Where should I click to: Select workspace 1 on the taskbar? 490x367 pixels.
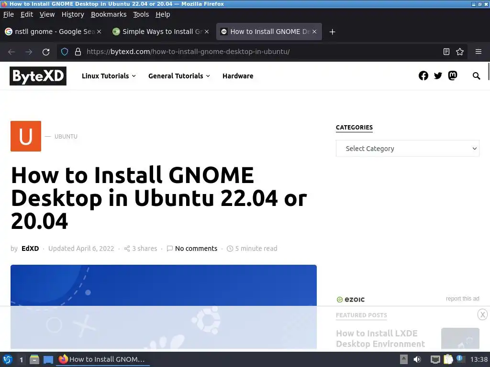coord(21,359)
